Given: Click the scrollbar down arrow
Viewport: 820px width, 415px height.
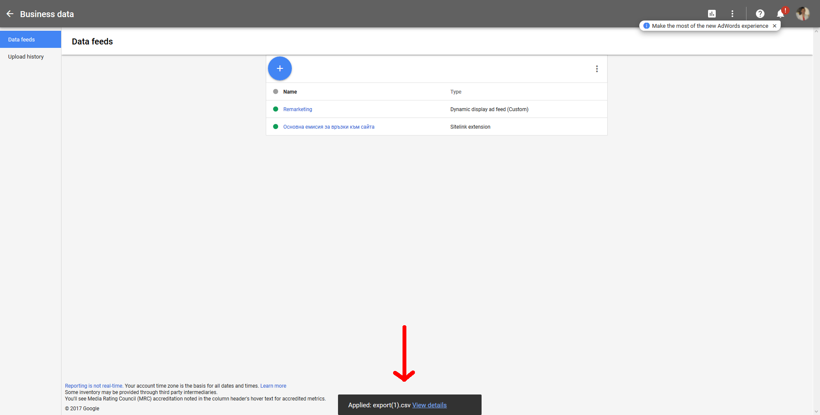Looking at the screenshot, I should [x=816, y=412].
